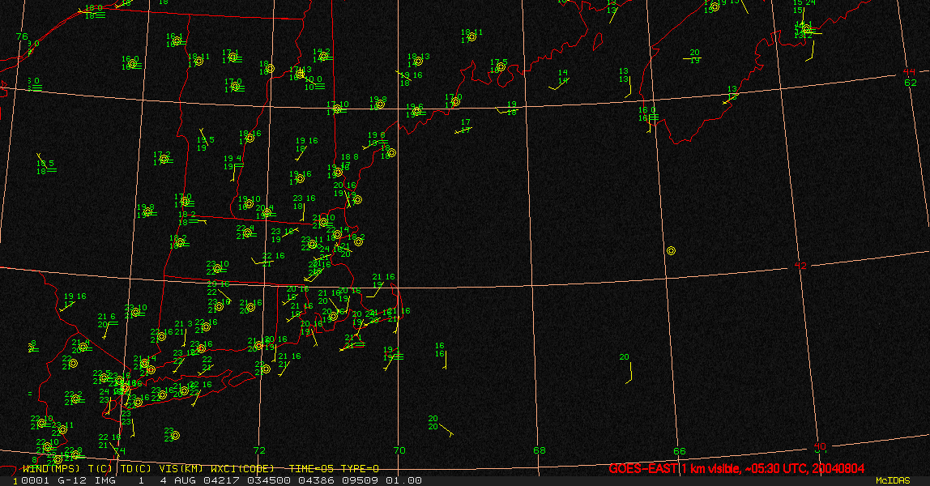The width and height of the screenshot is (930, 486).
Task: Click the AUG date text in status bar
Action: pyautogui.click(x=184, y=480)
